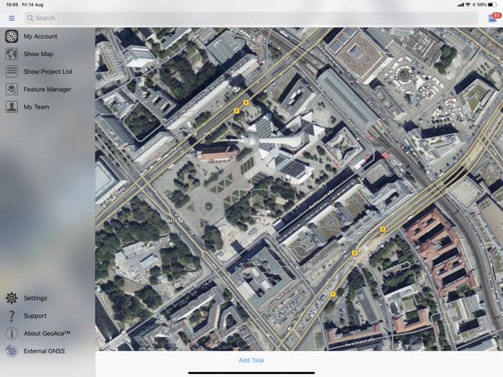Click the Wi-Fi icon in status bar
Screen dimensions: 503x377
point(468,5)
